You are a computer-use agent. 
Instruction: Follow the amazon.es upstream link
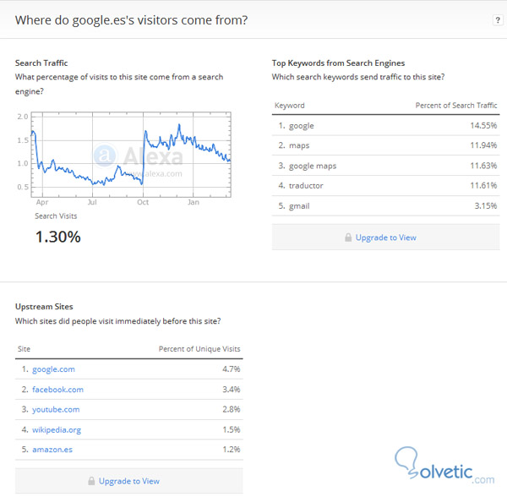click(x=52, y=450)
